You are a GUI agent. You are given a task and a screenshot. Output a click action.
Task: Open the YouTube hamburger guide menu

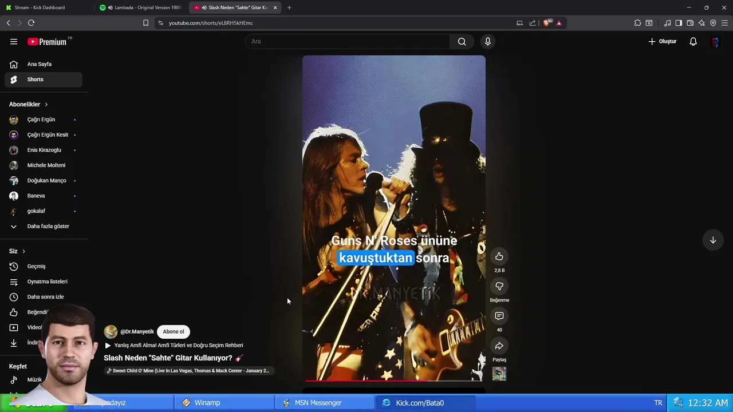pyautogui.click(x=14, y=41)
